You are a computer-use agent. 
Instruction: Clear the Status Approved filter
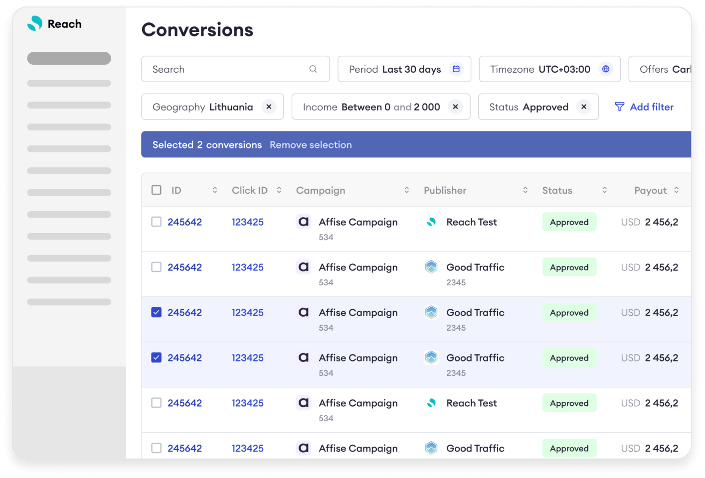(584, 107)
